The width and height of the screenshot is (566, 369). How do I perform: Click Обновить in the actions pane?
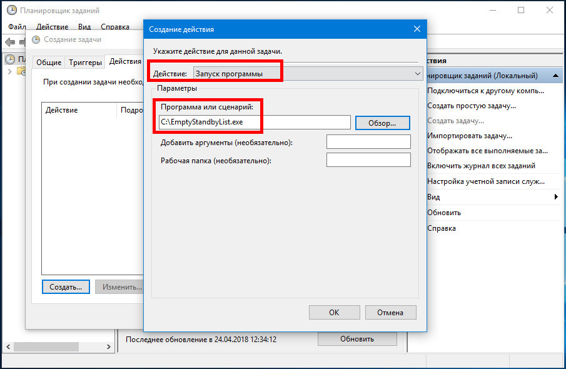(x=444, y=213)
